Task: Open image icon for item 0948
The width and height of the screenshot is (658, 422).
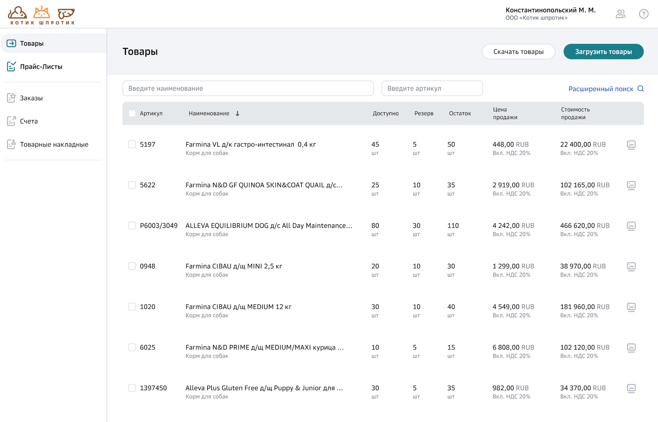Action: click(x=631, y=267)
